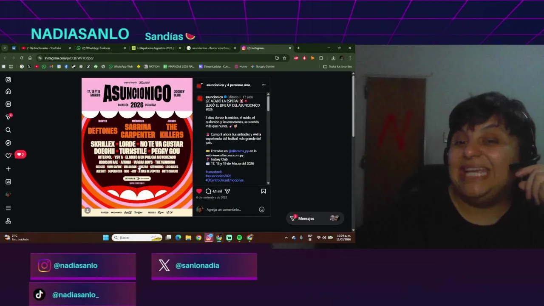
Task: Click 'asuncionico y 4 personas más' header
Action: [x=228, y=85]
